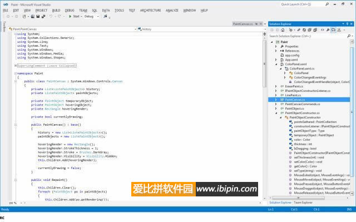
Task: Click the Collapse All icon in Solution Explorer
Action: (x=310, y=30)
